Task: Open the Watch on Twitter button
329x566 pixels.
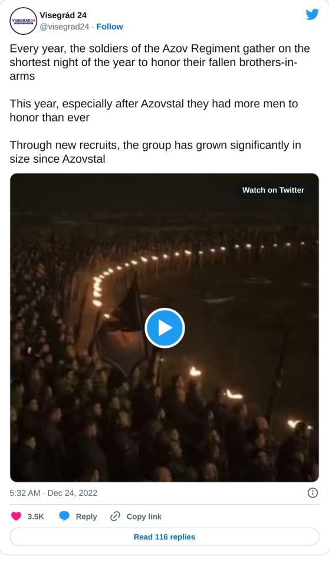Action: coord(273,190)
